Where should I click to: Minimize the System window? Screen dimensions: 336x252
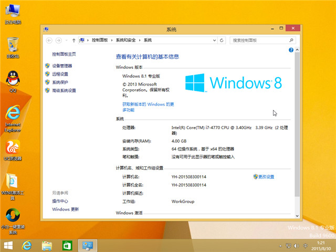coord(272,28)
